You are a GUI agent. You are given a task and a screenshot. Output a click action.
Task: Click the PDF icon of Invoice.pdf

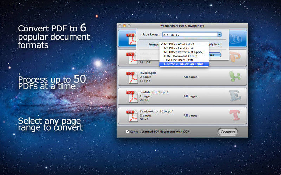pos(132,77)
